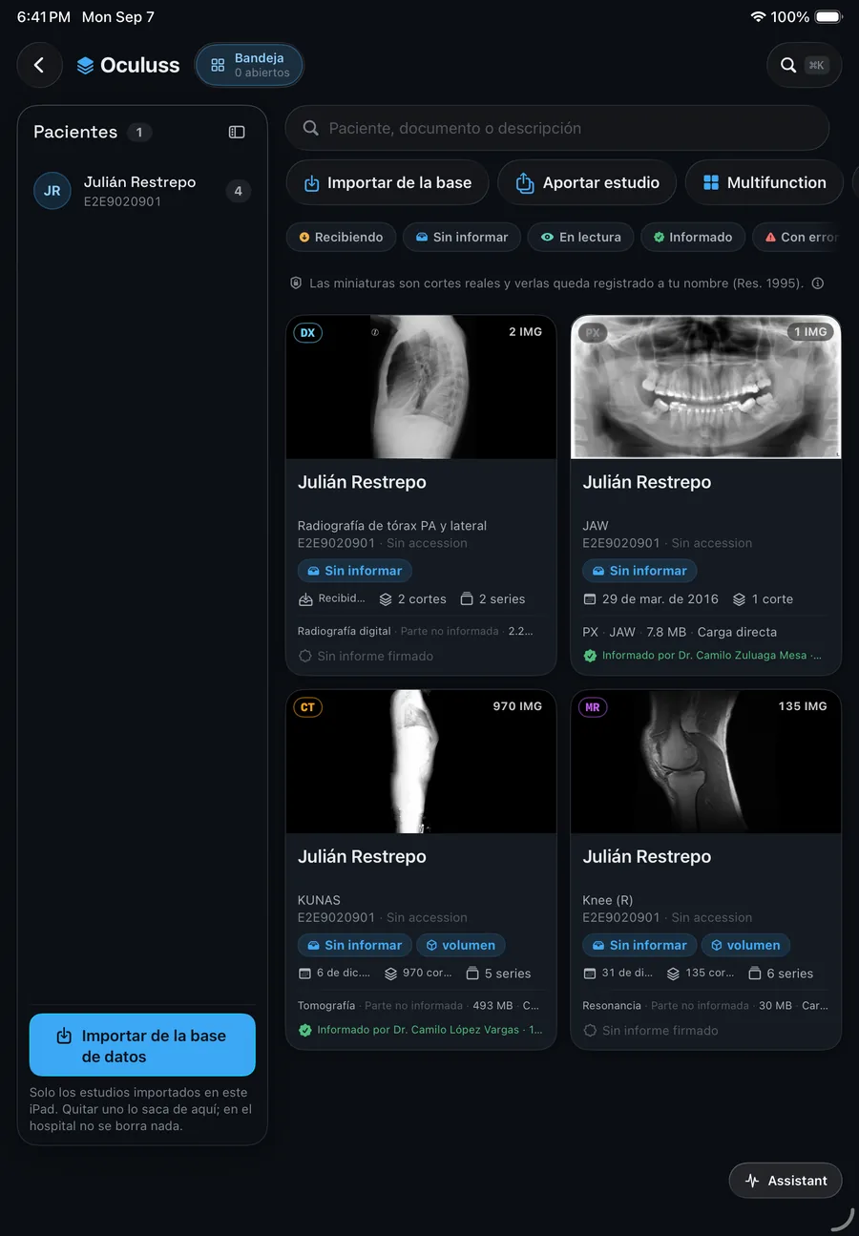Filter studies by Recibiendo status
This screenshot has width=859, height=1236.
coord(341,237)
